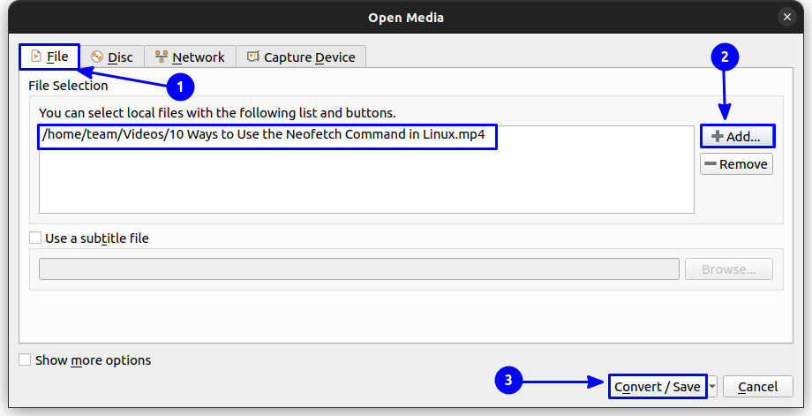Image resolution: width=812 pixels, height=416 pixels.
Task: Switch to the Network tab label
Action: pos(198,57)
